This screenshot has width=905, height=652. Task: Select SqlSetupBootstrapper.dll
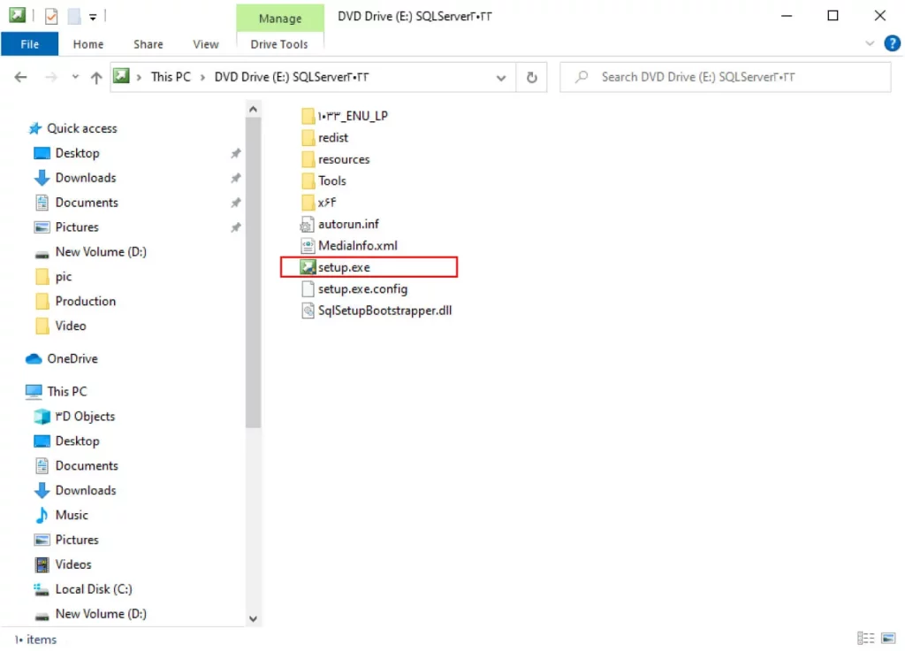click(384, 310)
